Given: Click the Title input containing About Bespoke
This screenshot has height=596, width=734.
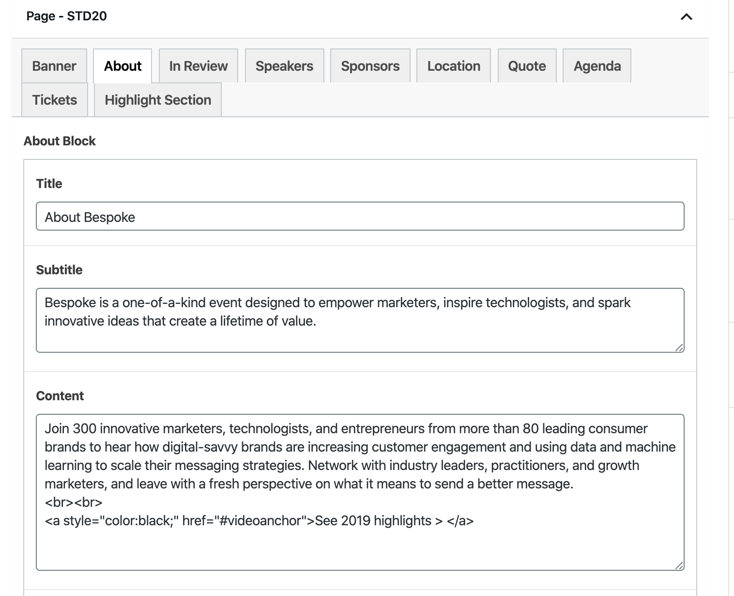Looking at the screenshot, I should pyautogui.click(x=360, y=216).
